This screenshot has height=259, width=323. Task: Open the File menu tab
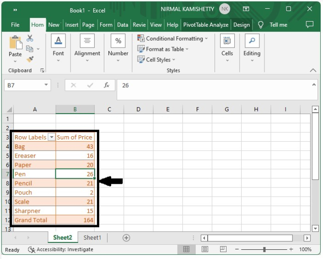(15, 25)
